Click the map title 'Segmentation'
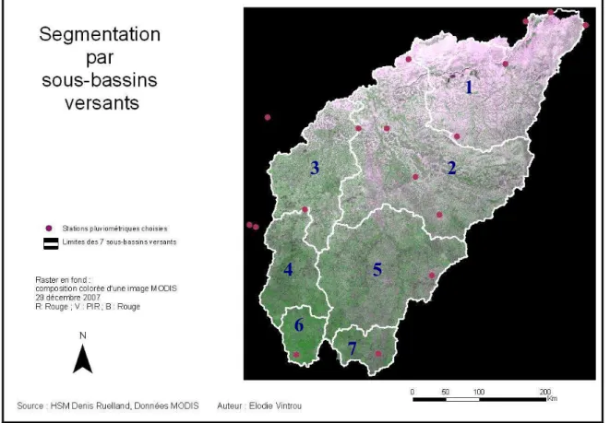The image size is (610, 423). pyautogui.click(x=100, y=35)
